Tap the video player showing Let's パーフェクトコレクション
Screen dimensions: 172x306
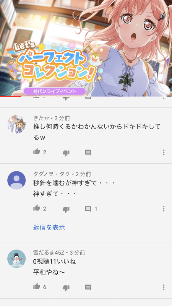(x=86, y=48)
